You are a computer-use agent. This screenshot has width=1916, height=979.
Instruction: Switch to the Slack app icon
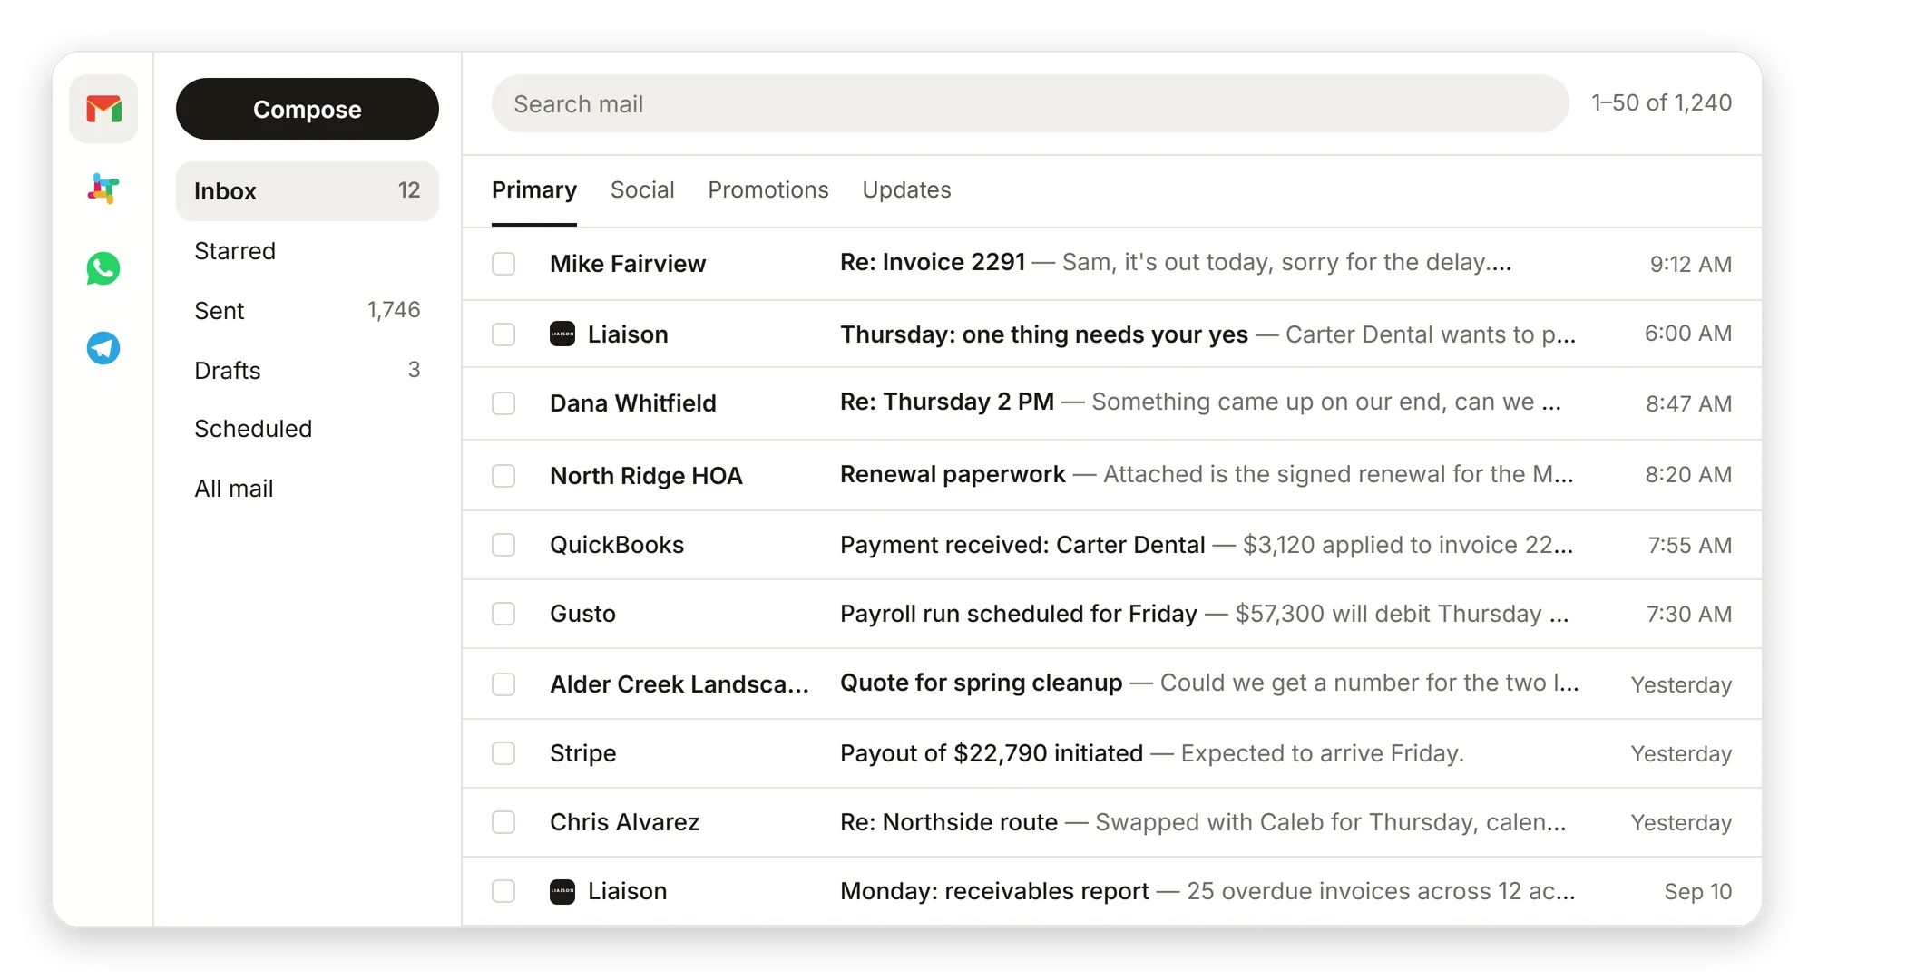coord(103,189)
